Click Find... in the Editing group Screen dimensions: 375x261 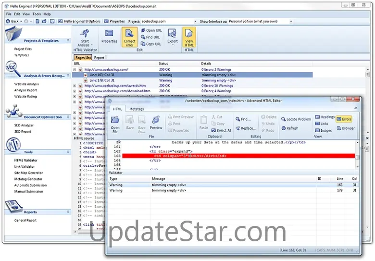click(243, 119)
